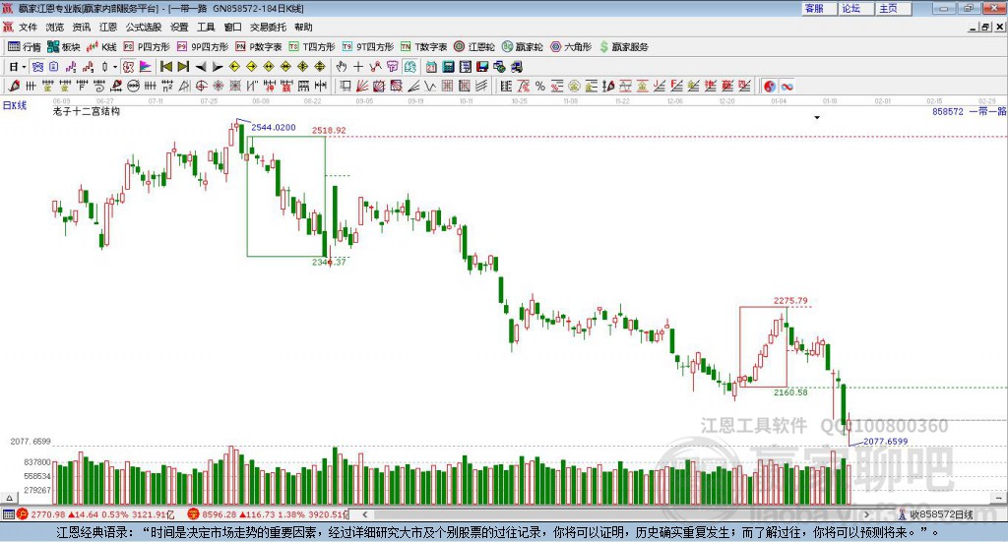1008x542 pixels.
Task: Open the 工具 menu
Action: (206, 27)
